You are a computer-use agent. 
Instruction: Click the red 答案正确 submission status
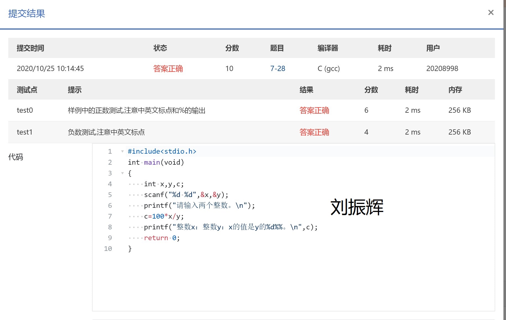pos(168,69)
